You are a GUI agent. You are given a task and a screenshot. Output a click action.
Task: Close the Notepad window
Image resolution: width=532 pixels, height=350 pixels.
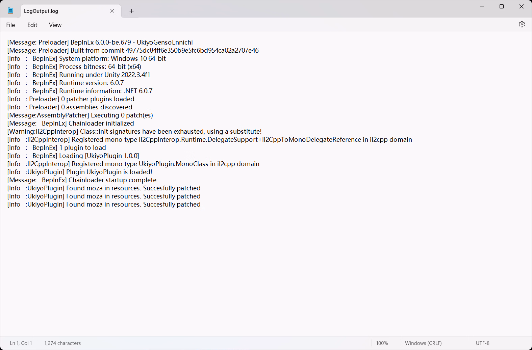(521, 6)
